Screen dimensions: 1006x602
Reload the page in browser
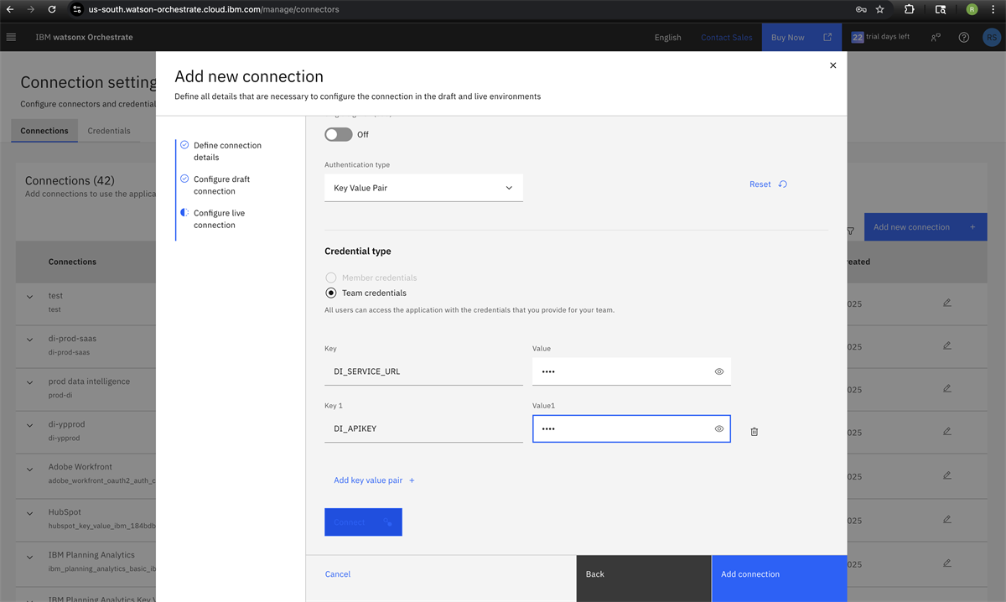coord(52,9)
